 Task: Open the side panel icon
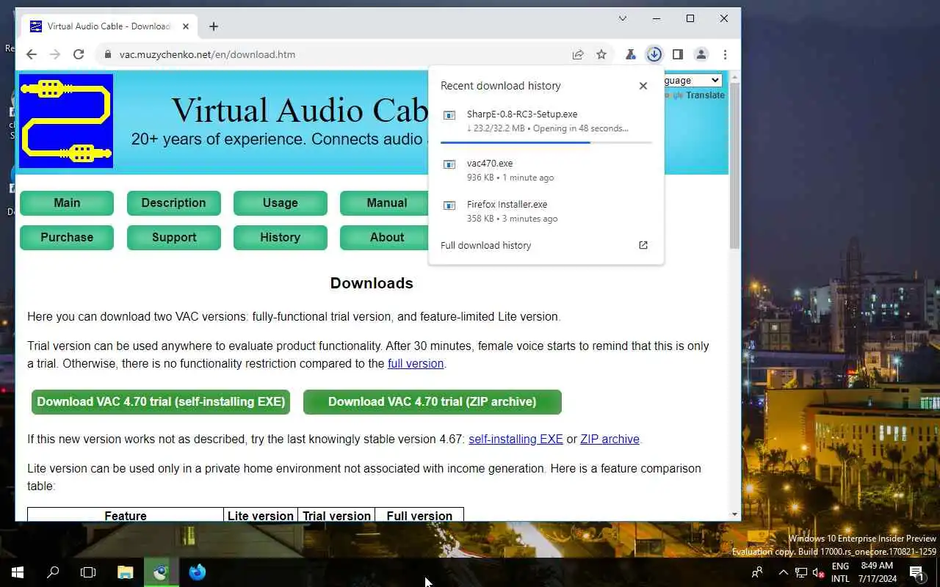[678, 54]
